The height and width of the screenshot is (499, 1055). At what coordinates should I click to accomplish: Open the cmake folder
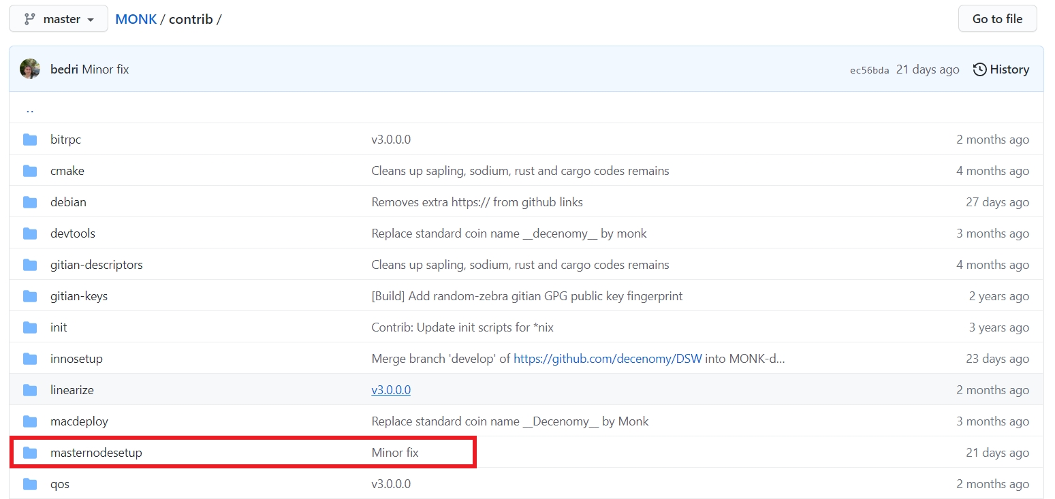(67, 171)
